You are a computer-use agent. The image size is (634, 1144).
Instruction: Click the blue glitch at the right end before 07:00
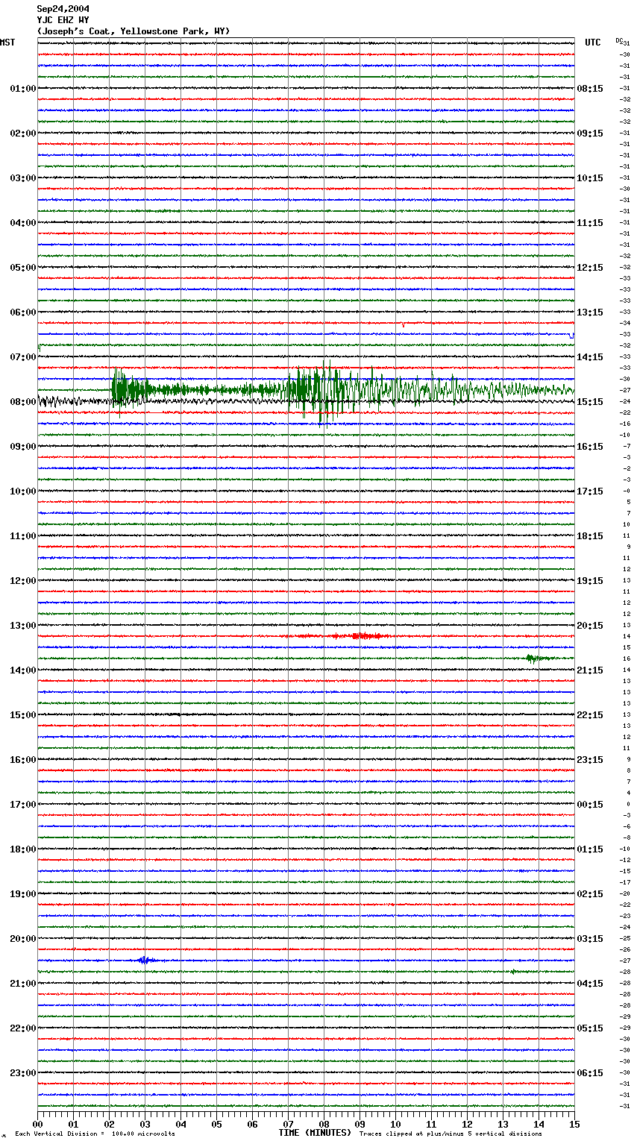(x=571, y=336)
